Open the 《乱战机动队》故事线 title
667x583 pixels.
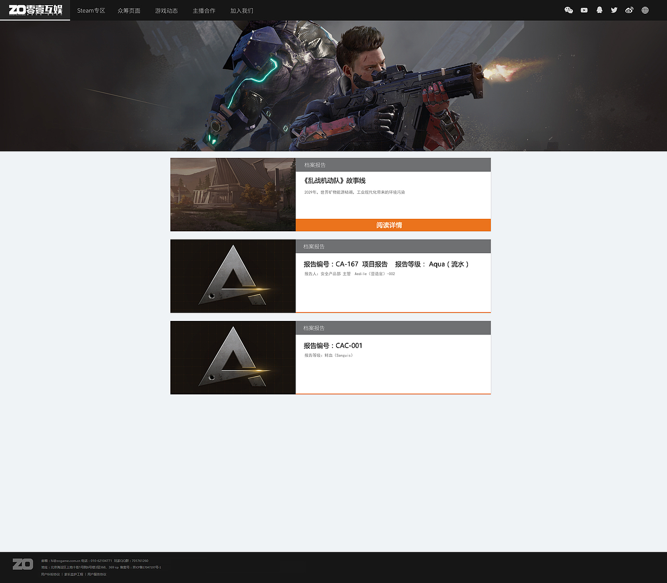click(x=335, y=181)
